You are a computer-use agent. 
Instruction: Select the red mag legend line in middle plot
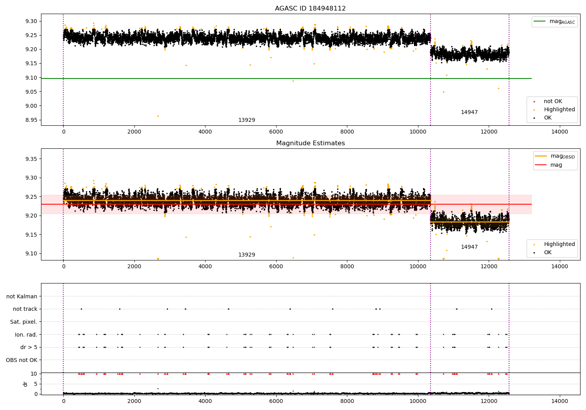pyautogui.click(x=541, y=165)
